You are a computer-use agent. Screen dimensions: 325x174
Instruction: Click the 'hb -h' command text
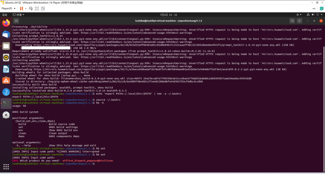click(100, 103)
